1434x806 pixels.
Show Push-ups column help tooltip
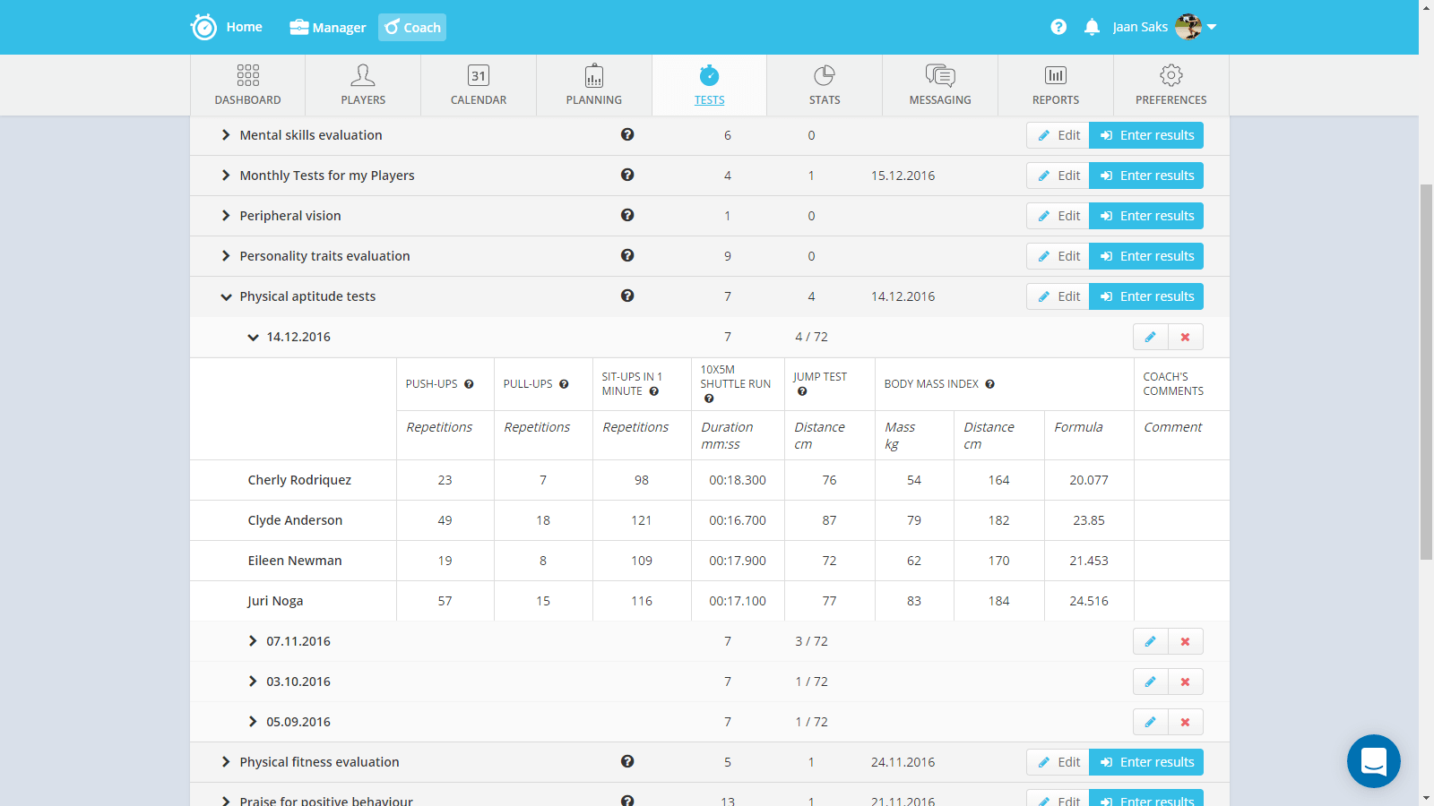[469, 384]
